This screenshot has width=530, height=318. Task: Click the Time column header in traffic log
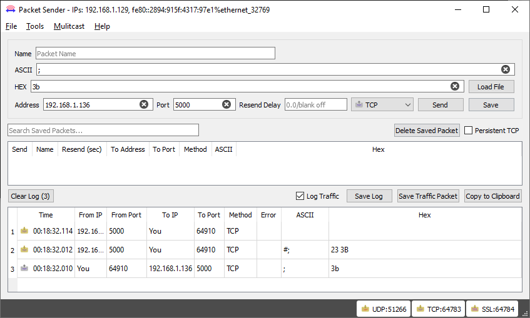[x=46, y=215]
